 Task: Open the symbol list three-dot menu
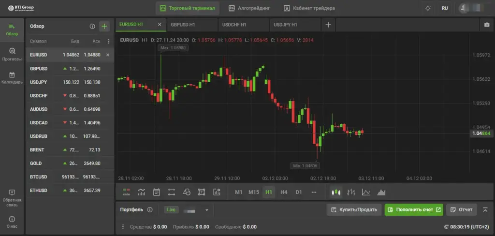click(x=109, y=42)
